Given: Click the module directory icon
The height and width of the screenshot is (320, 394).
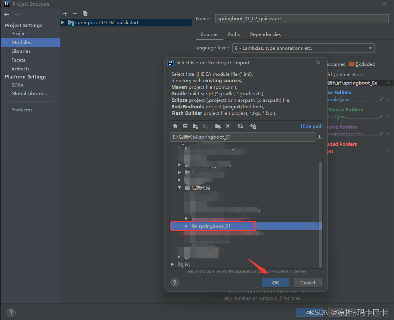Looking at the screenshot, I should point(205,126).
